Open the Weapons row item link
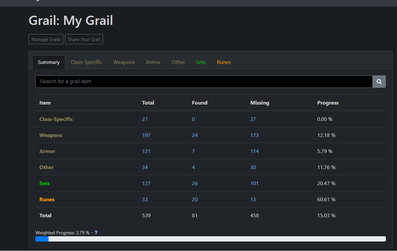The image size is (397, 251). (x=51, y=135)
